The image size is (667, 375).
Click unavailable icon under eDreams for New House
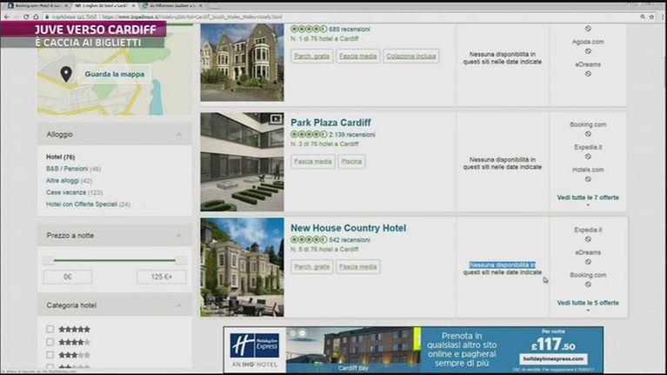(588, 262)
